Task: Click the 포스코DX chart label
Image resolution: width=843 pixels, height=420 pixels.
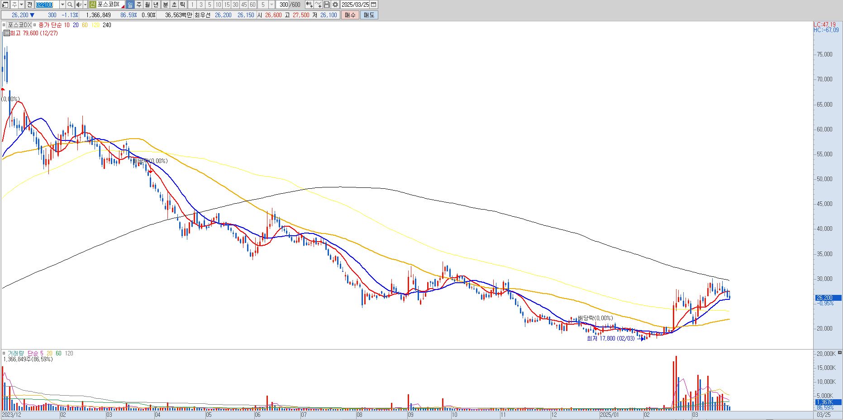Action: (x=19, y=25)
